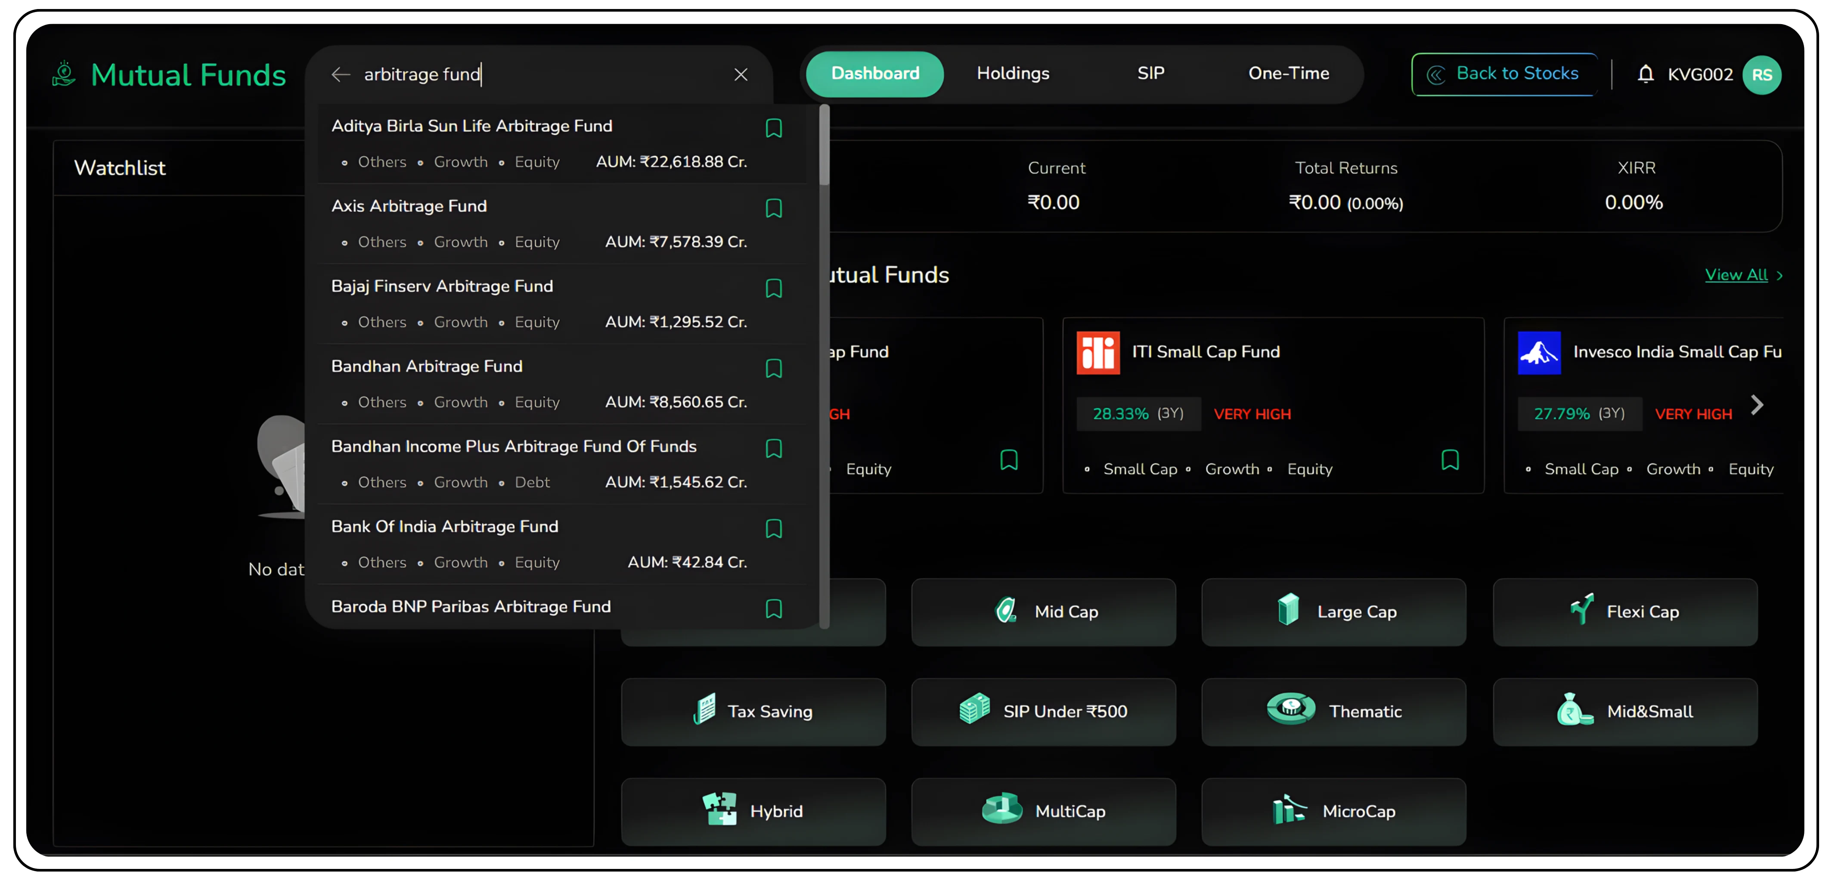Open MultiCap category

(x=1043, y=812)
